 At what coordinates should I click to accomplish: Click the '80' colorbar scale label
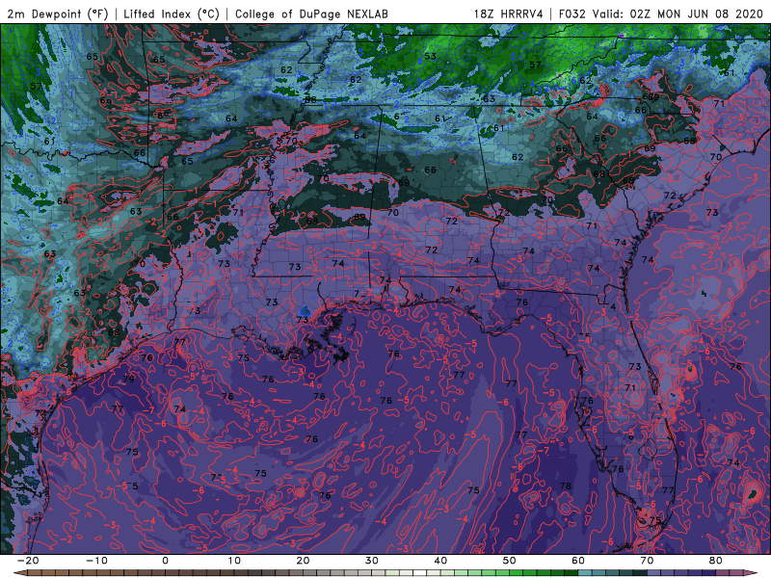(716, 561)
